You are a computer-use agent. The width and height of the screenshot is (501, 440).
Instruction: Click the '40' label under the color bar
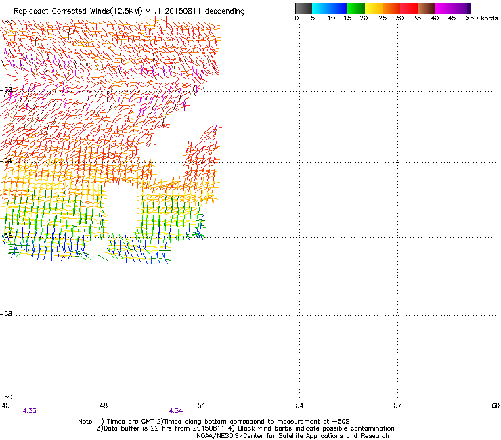(435, 18)
